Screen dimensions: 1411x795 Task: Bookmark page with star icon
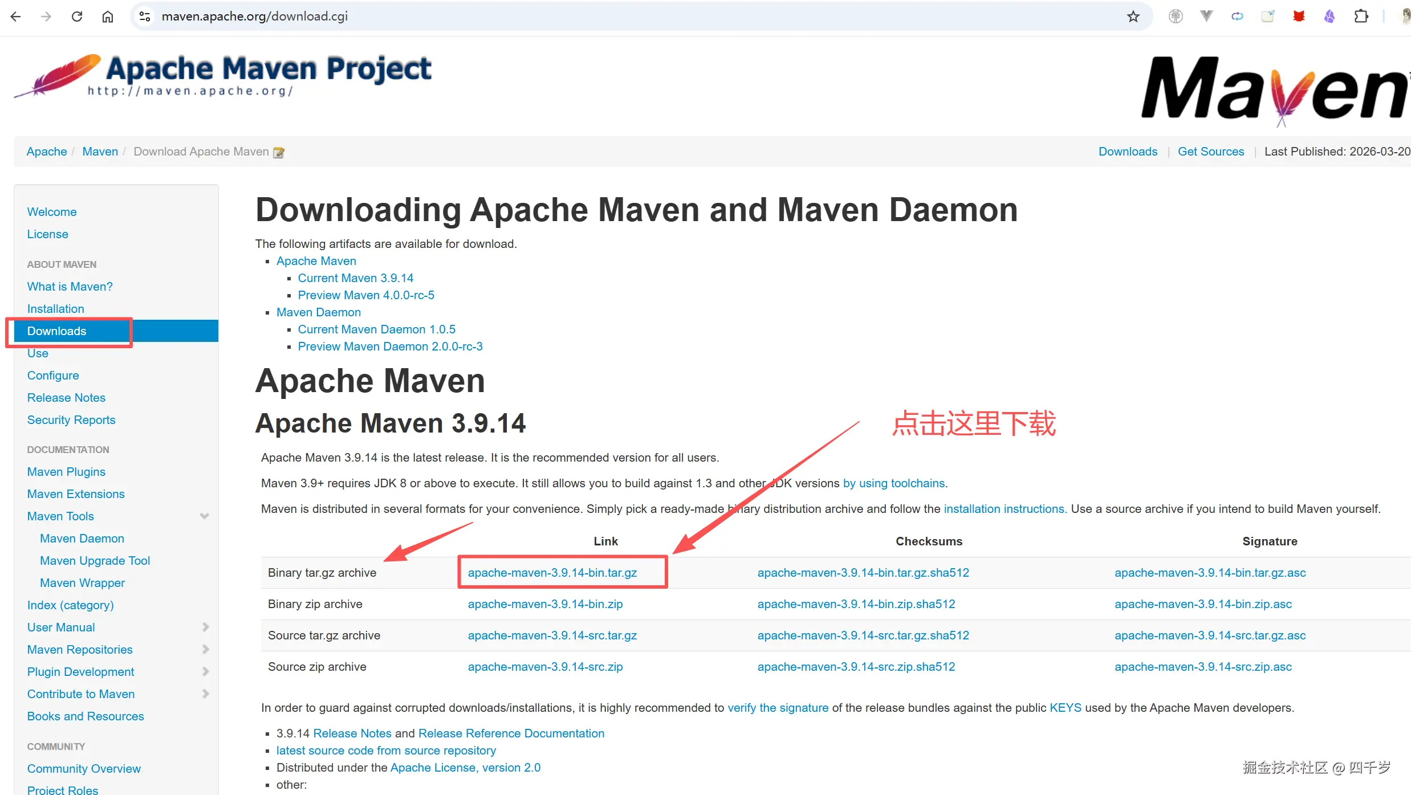pyautogui.click(x=1133, y=17)
